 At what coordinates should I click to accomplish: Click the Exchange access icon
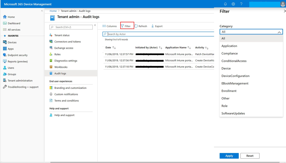51,48
